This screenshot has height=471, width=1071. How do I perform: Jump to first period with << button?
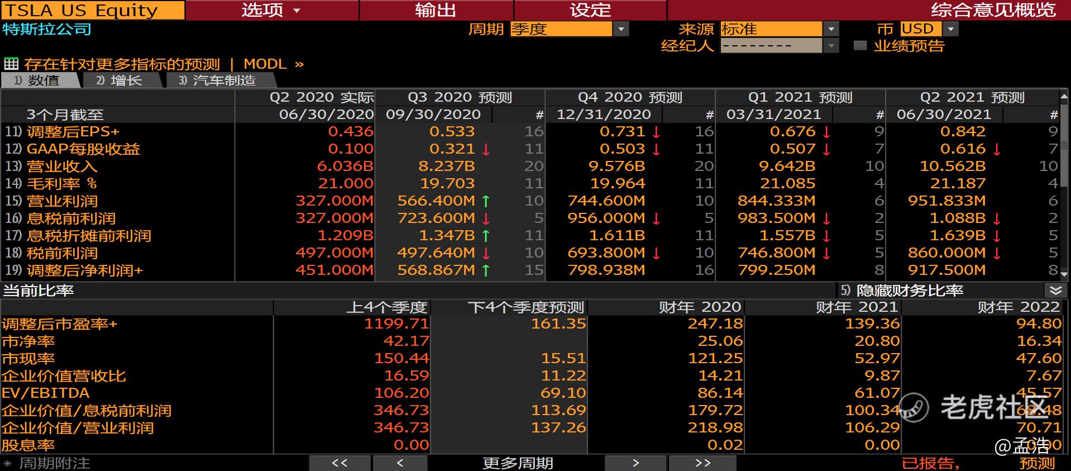tap(340, 463)
